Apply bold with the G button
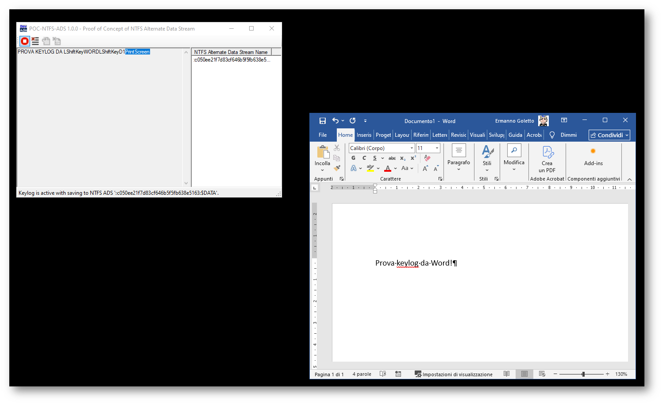The height and width of the screenshot is (405, 663). (x=353, y=158)
